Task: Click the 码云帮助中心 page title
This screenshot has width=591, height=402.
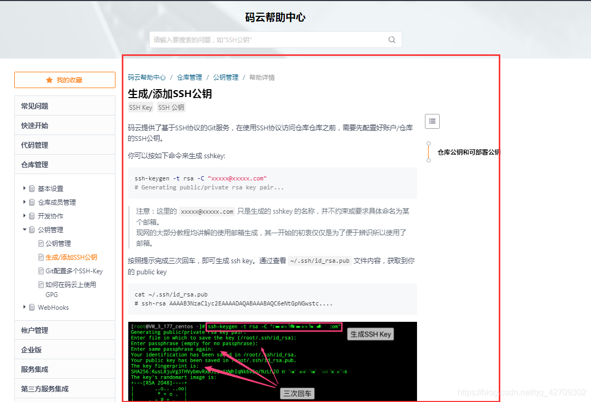Action: coord(275,17)
